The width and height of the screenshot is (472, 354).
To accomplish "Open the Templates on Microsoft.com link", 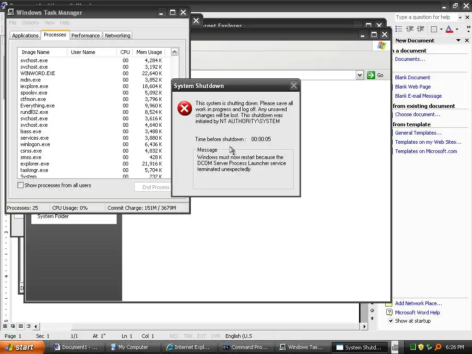I will tap(426, 151).
